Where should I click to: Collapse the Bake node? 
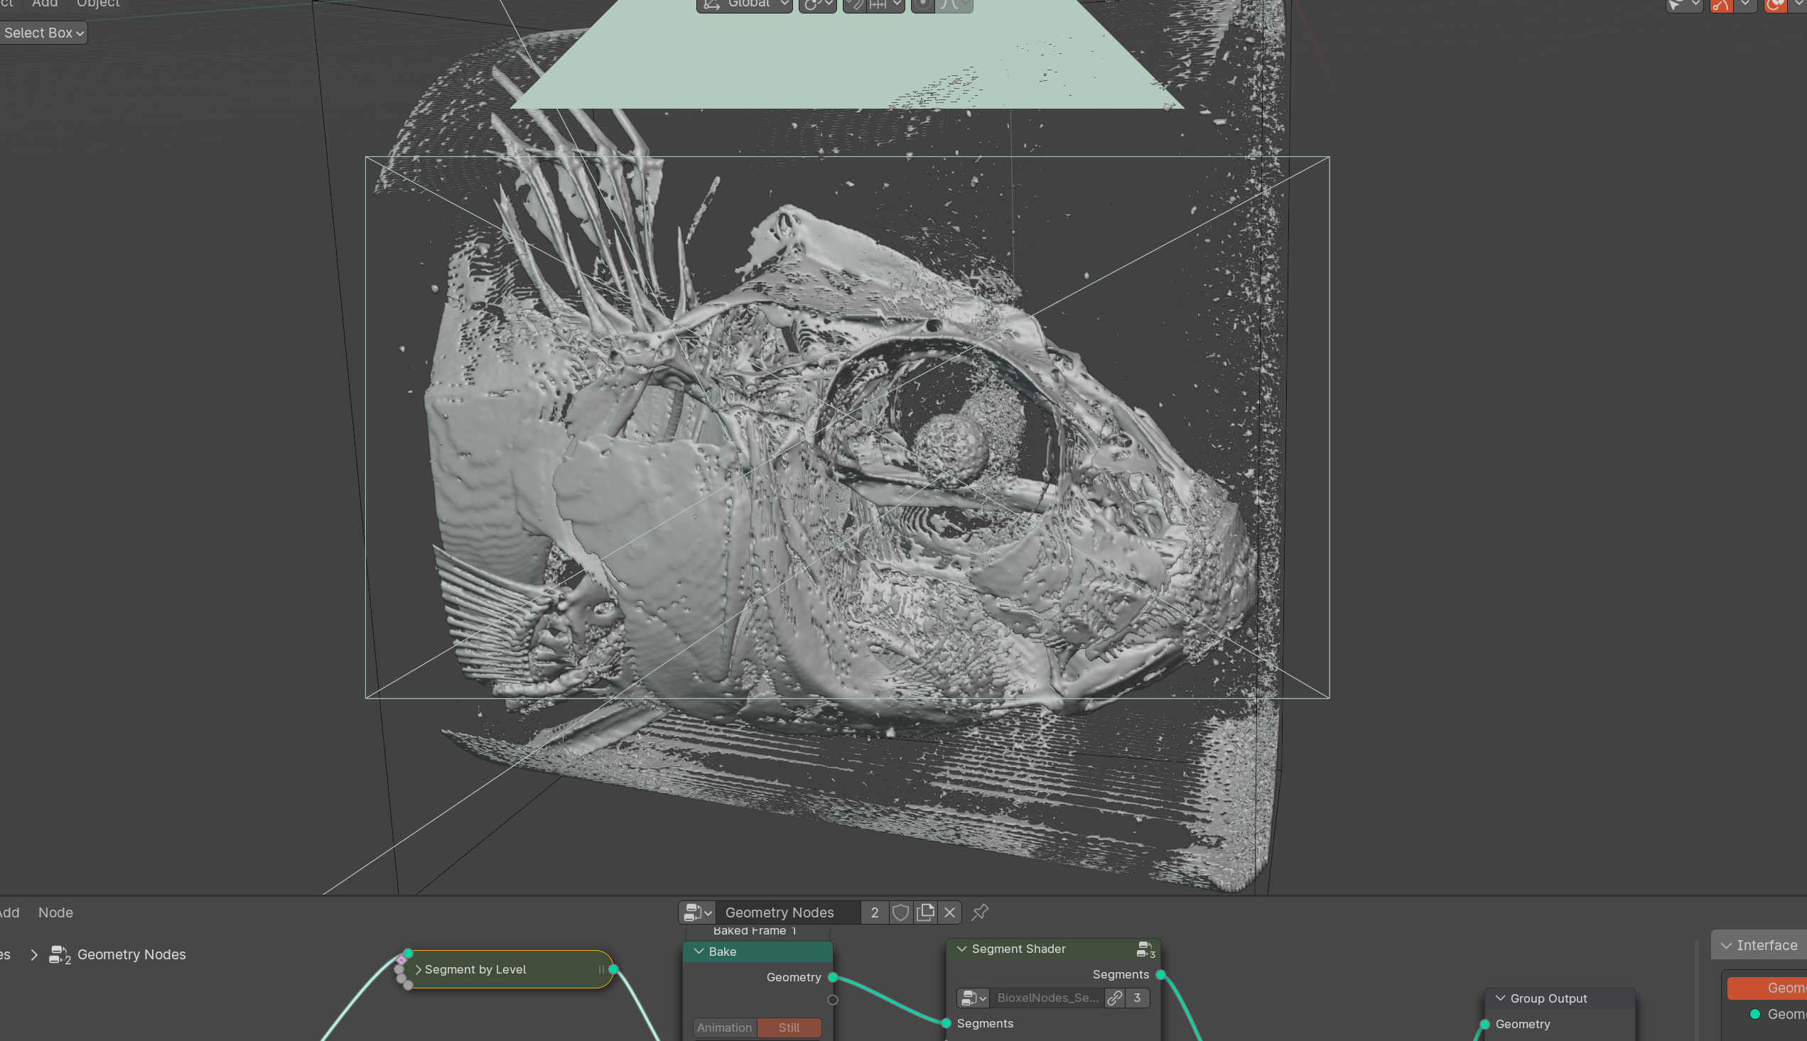[x=699, y=952]
